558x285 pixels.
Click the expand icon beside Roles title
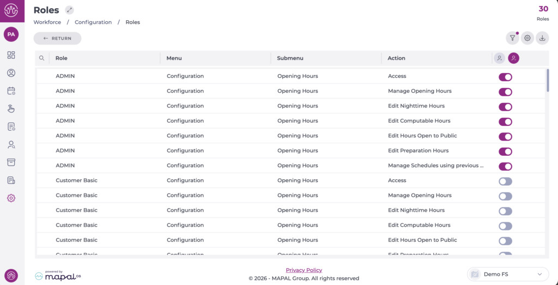coord(69,10)
